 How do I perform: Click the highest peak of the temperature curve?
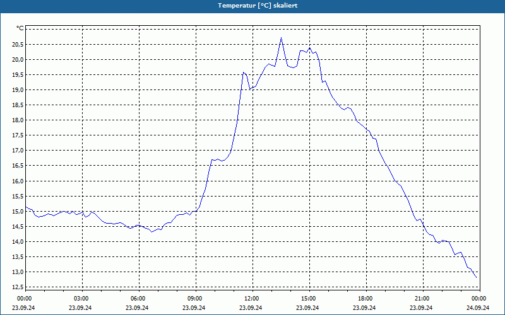point(281,38)
